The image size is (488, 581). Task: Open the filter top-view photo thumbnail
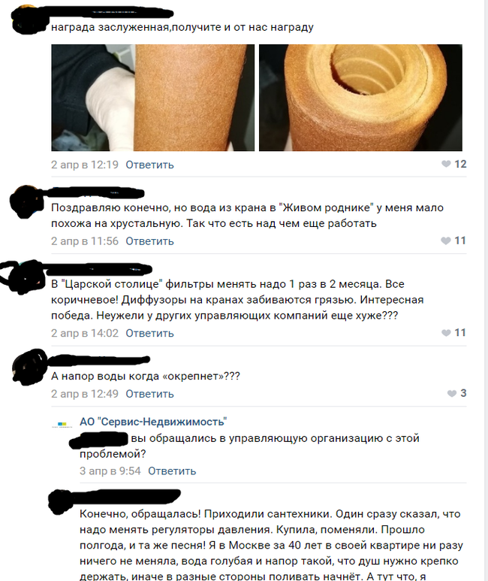tap(360, 98)
